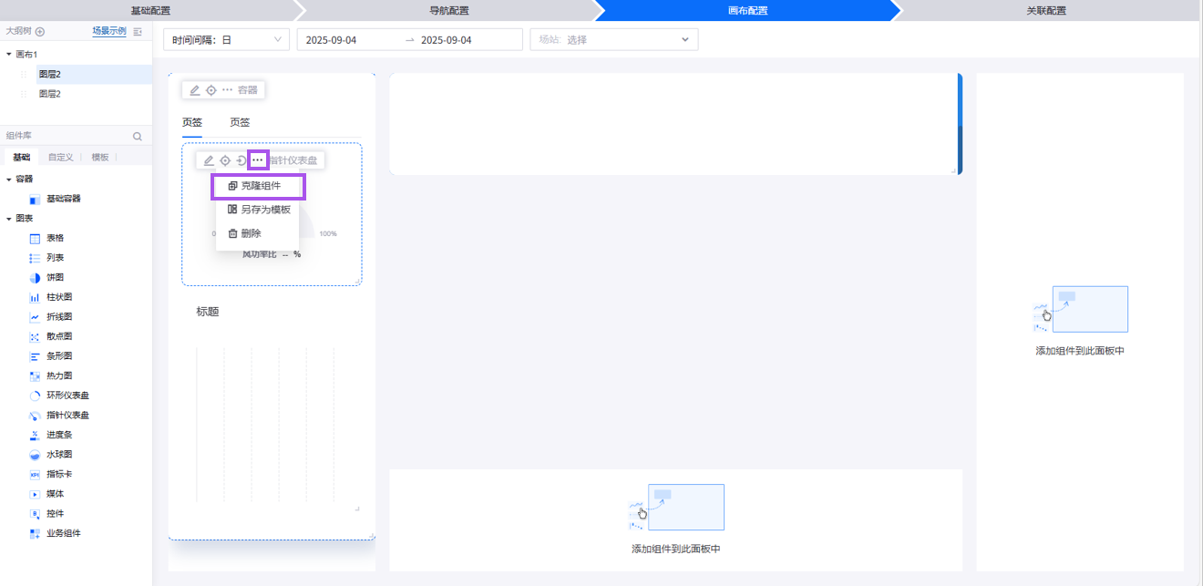1203x586 pixels.
Task: Click the 场景示例 link
Action: coord(108,31)
